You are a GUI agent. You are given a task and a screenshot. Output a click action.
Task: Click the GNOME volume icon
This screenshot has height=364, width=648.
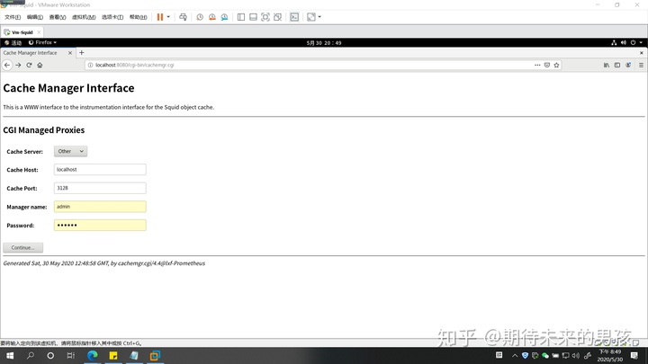624,42
